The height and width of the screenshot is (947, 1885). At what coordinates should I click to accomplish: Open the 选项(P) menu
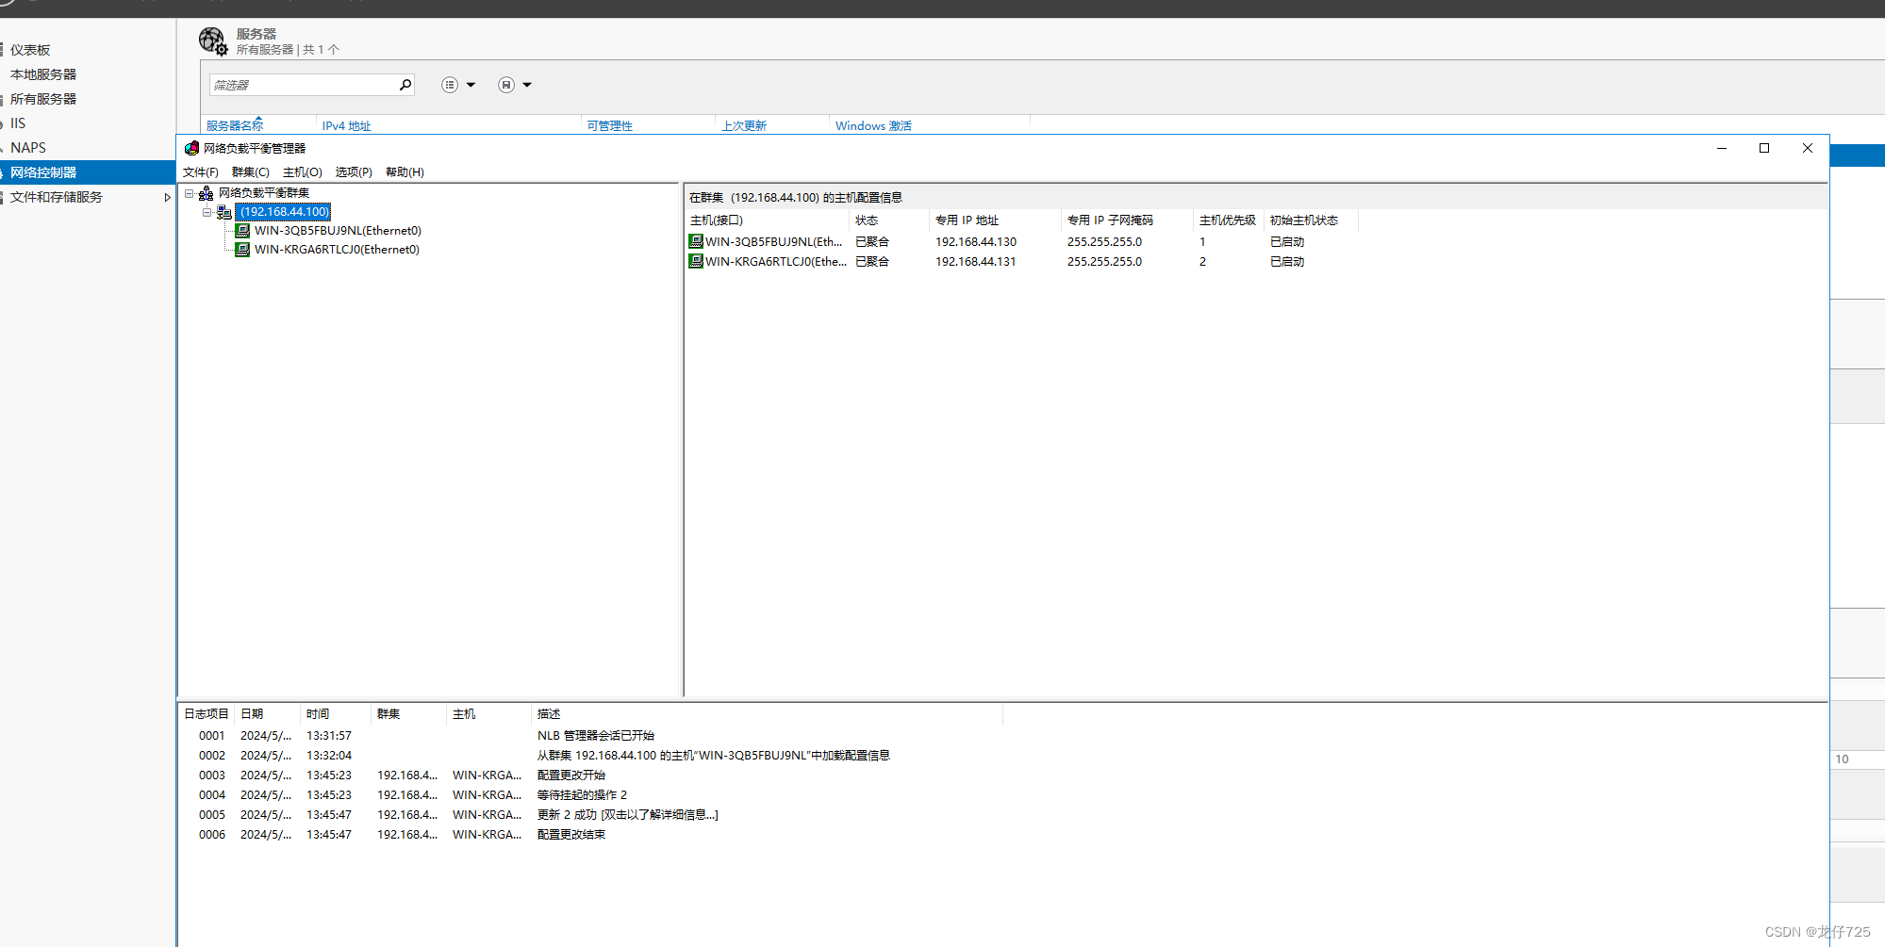point(354,172)
